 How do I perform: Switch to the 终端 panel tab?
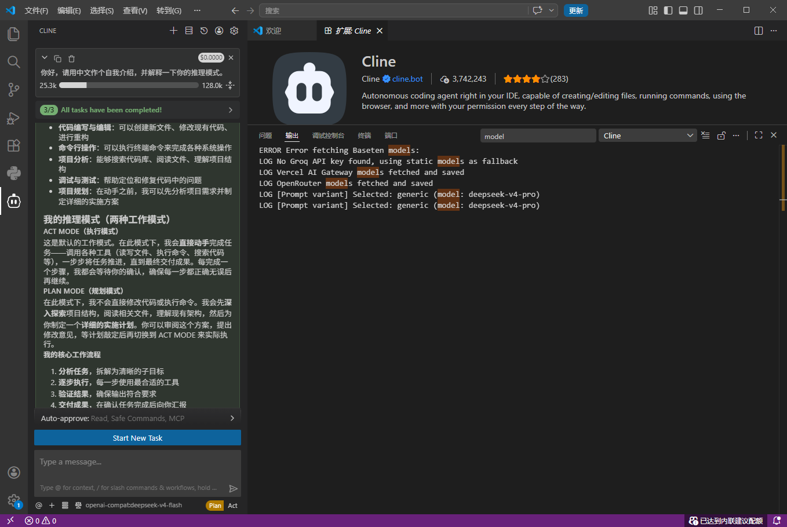[x=365, y=136]
